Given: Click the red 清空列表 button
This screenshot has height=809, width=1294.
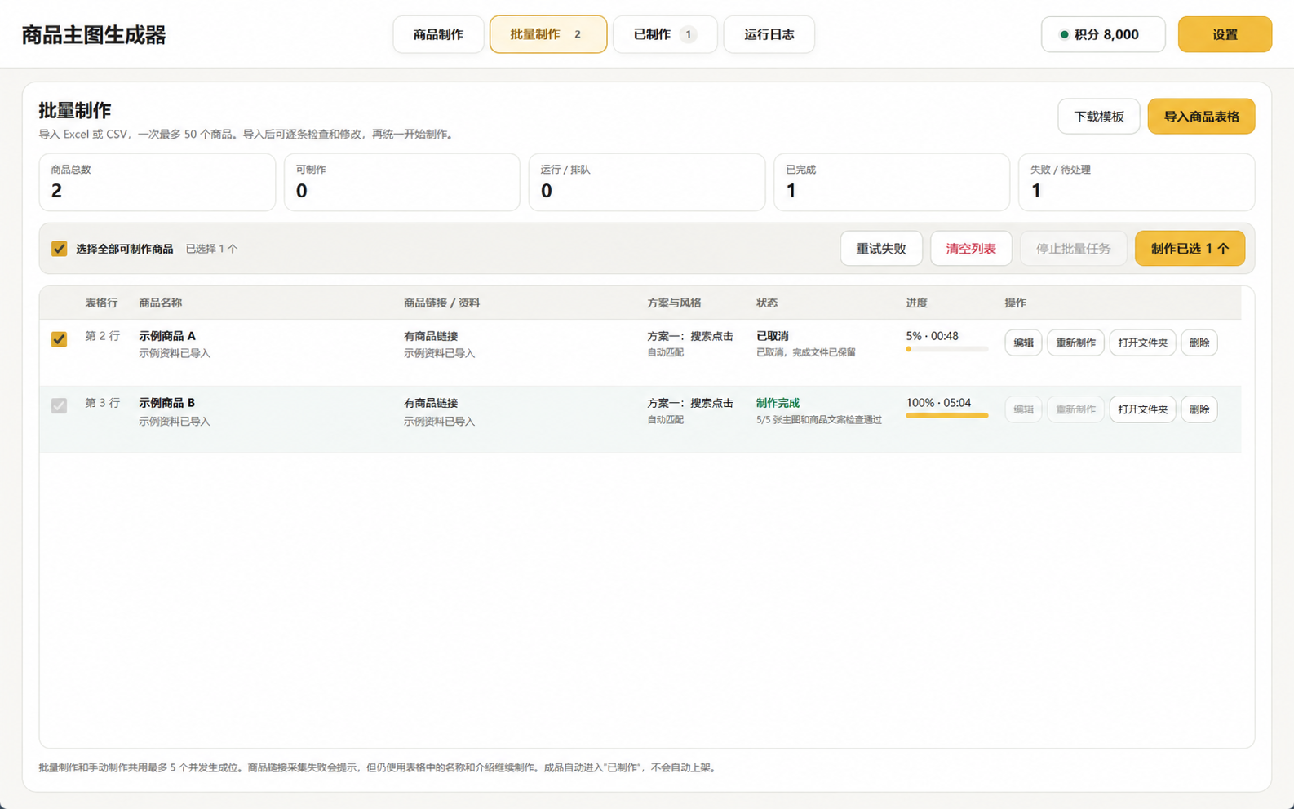Looking at the screenshot, I should (x=971, y=249).
